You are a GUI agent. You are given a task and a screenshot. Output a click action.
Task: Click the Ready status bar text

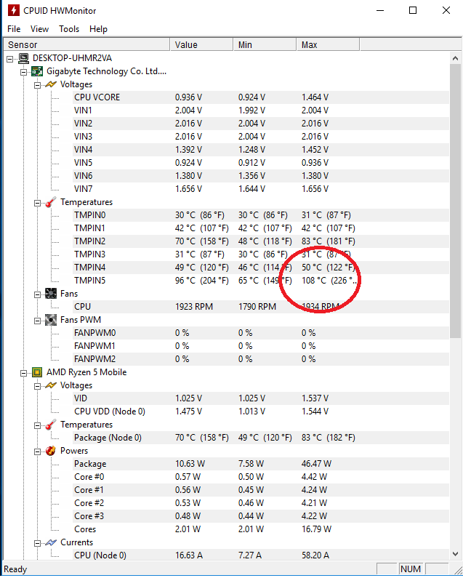(x=15, y=569)
